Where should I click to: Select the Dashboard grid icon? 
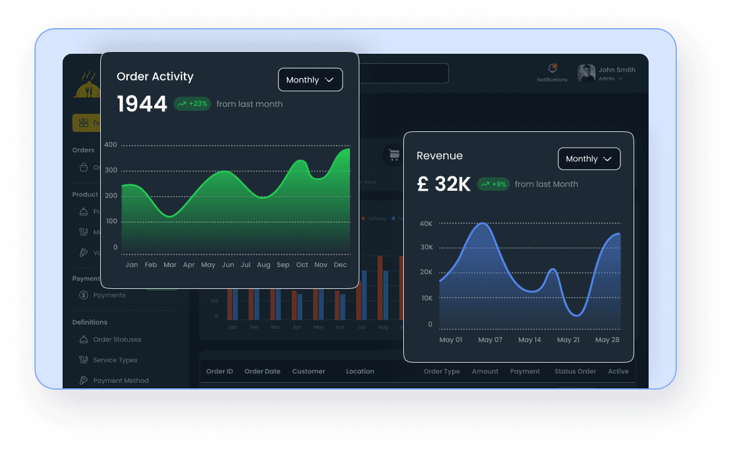83,123
